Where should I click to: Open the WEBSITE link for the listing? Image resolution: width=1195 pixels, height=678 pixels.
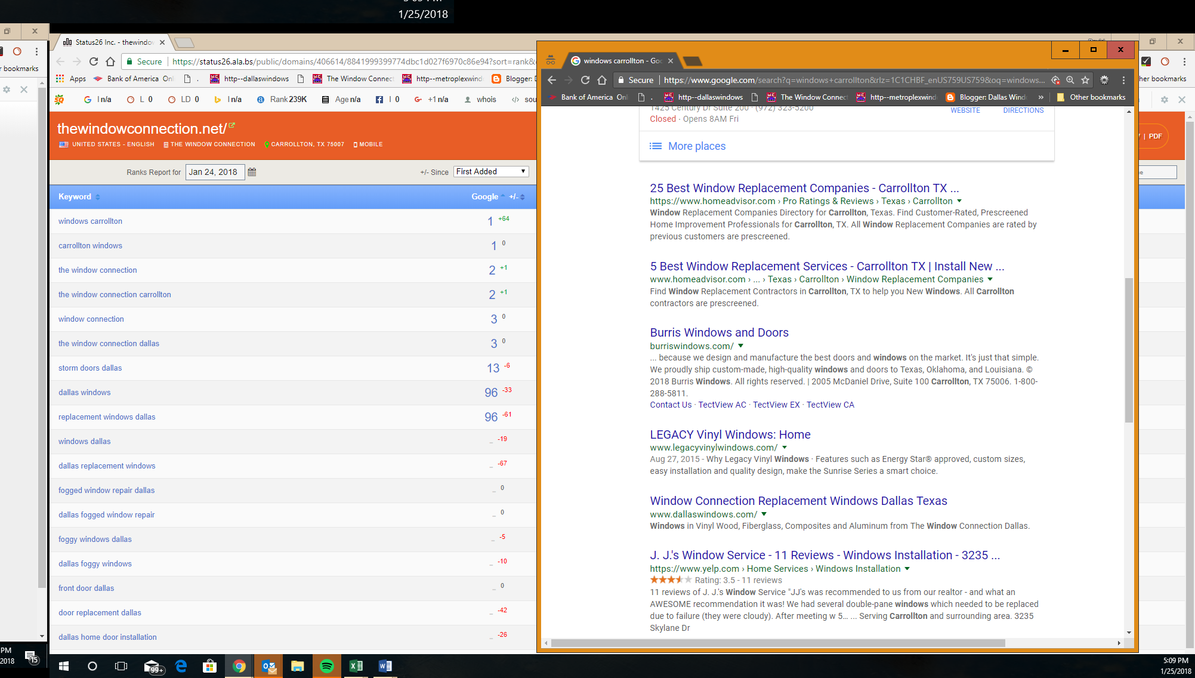pyautogui.click(x=965, y=110)
